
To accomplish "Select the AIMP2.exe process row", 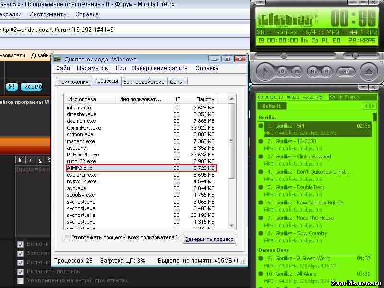I will click(141, 168).
